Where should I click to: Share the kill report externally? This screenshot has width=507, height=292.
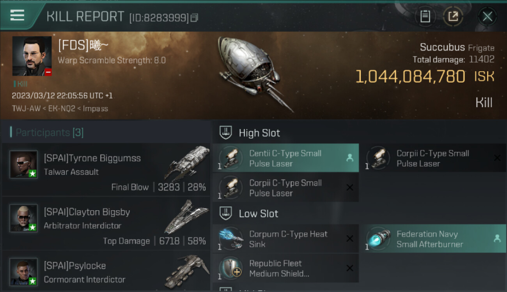(x=453, y=16)
